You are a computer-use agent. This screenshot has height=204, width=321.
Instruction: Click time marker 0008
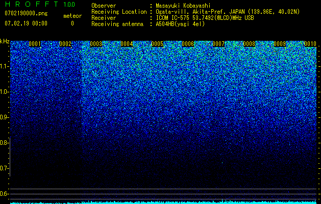(249, 44)
